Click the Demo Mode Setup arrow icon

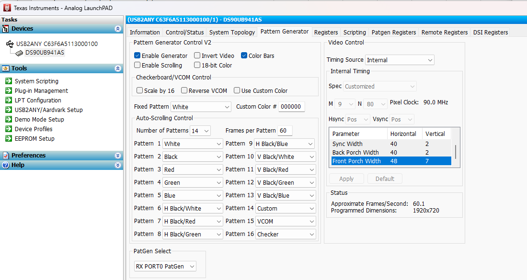[x=9, y=119]
